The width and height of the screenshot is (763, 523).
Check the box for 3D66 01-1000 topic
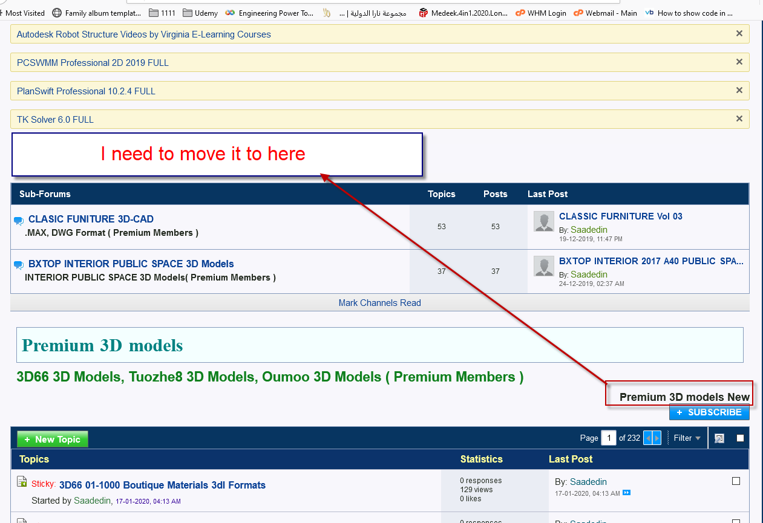coord(736,481)
